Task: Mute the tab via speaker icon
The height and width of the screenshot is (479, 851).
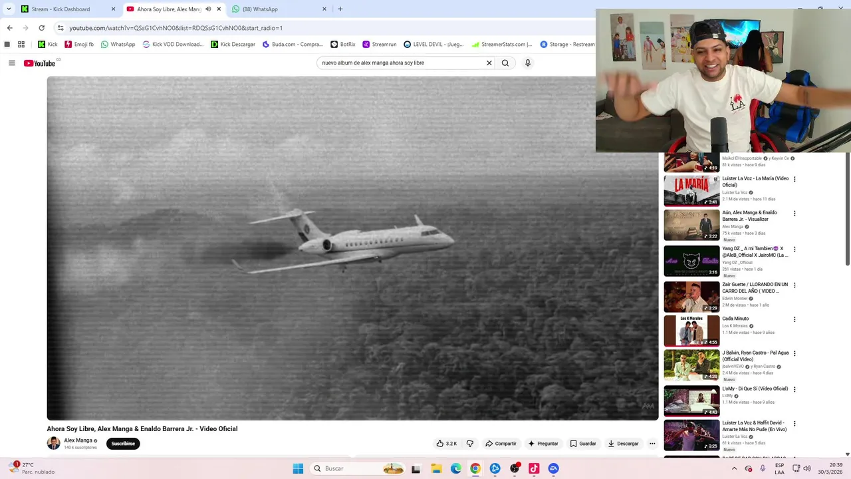Action: click(208, 9)
